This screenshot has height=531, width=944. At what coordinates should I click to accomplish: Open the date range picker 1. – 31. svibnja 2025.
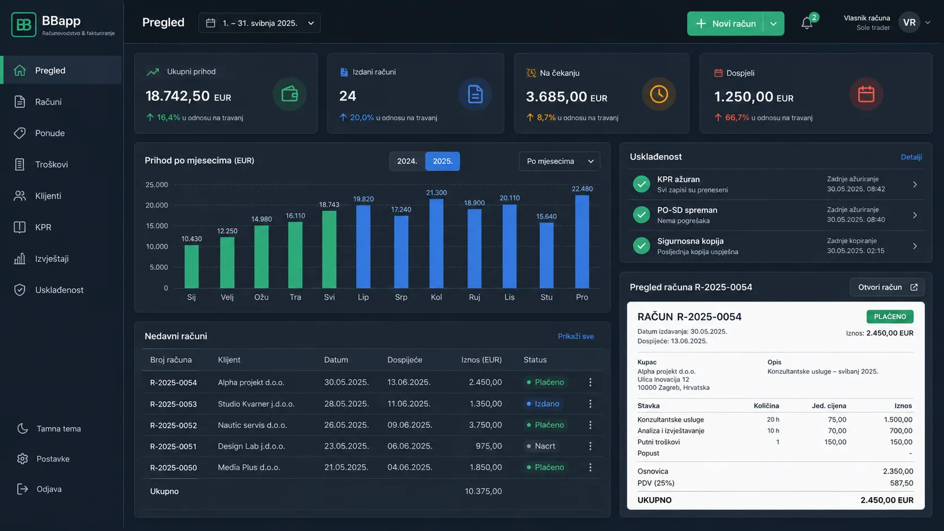pos(259,23)
